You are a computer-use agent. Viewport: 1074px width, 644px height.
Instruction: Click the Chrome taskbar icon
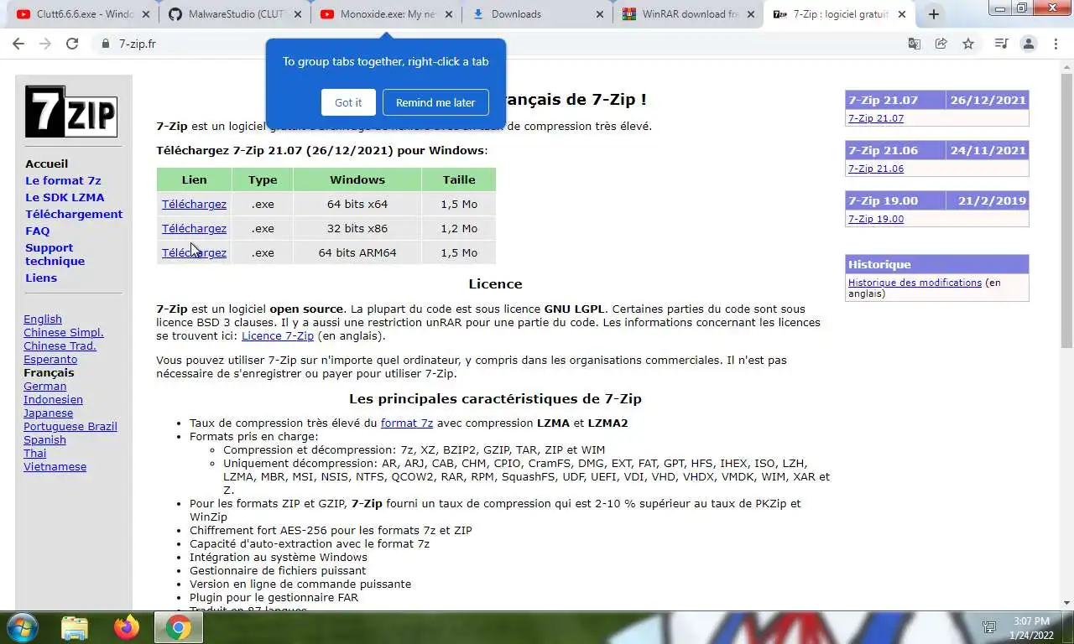pyautogui.click(x=178, y=627)
